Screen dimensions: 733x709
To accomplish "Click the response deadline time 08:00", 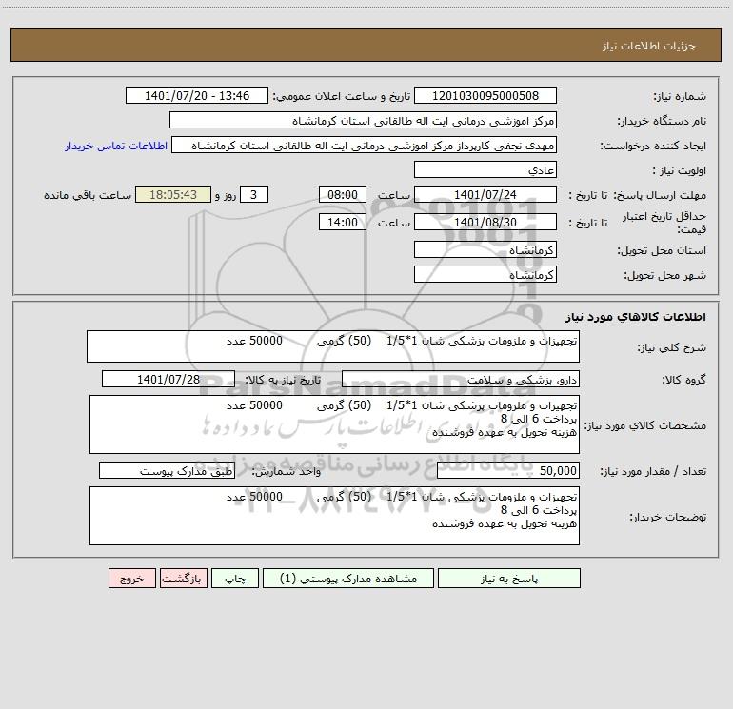I will 342,194.
